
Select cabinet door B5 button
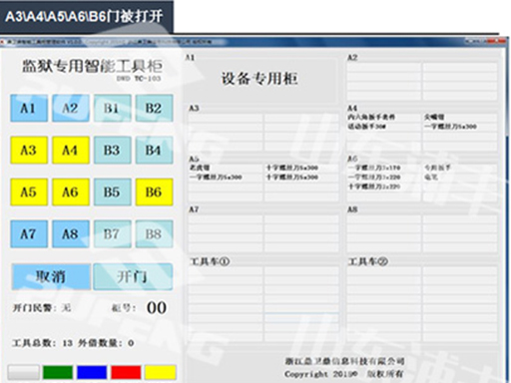coord(112,191)
